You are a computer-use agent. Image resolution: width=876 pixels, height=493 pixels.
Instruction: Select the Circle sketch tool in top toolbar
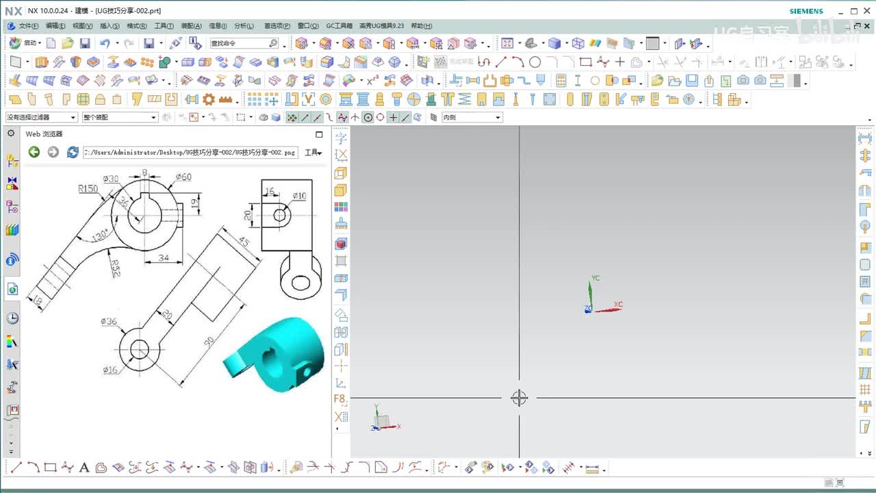[535, 62]
